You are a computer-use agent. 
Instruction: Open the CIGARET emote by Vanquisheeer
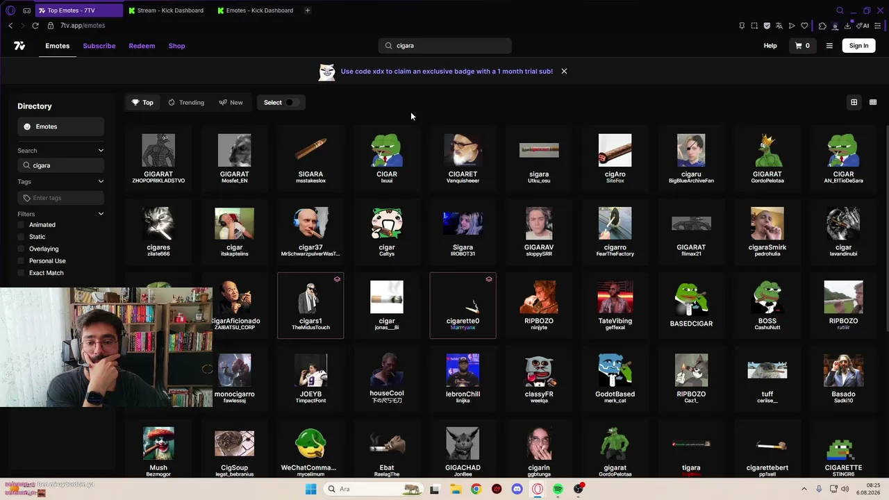click(463, 158)
